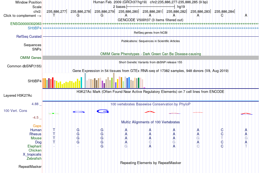Open the RefSeq Curated track label
This screenshot has height=173, width=259.
[x=29, y=37]
